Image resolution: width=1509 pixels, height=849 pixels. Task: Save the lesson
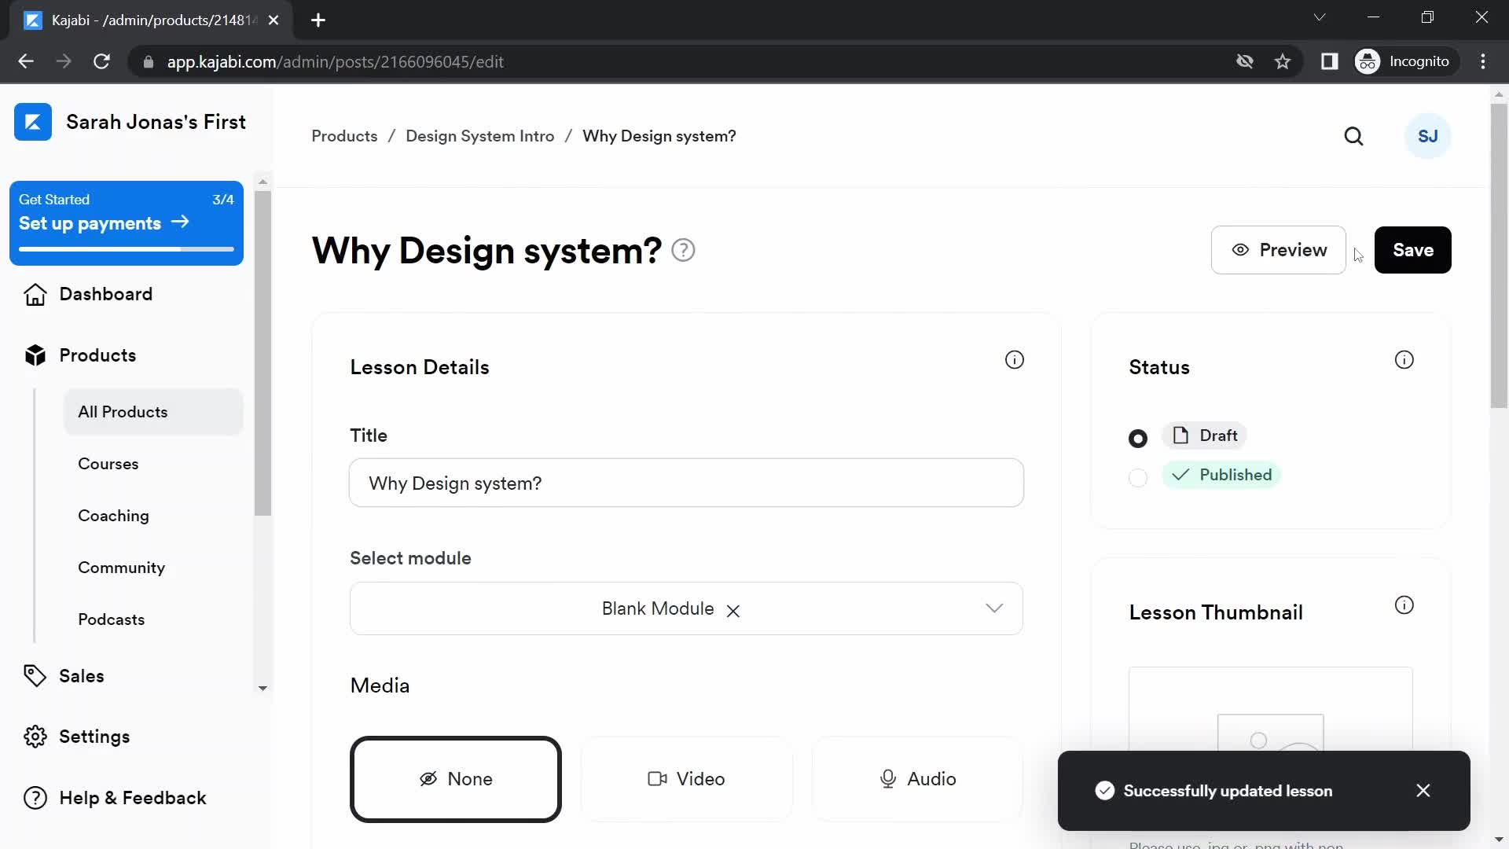coord(1412,250)
